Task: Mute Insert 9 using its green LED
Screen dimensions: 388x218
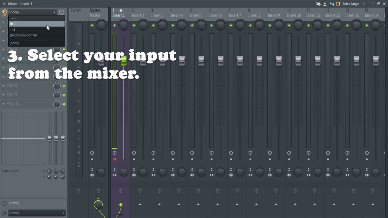Action: pos(270,26)
